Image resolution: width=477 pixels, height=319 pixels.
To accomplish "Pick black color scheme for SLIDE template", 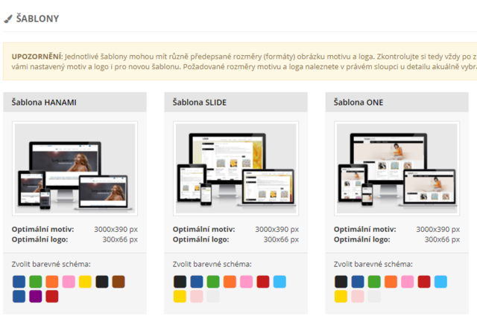I will coord(180,282).
